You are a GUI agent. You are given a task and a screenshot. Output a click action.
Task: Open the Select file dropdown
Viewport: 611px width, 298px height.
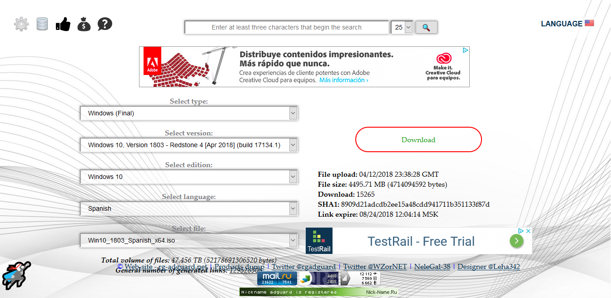[x=189, y=241]
